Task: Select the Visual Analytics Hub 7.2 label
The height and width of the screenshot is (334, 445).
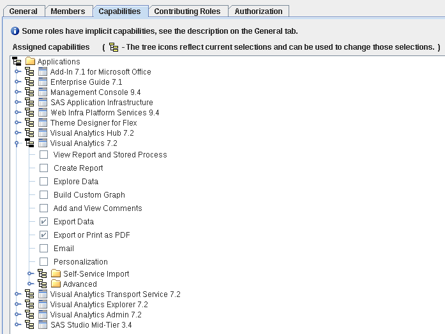Action: pyautogui.click(x=92, y=133)
